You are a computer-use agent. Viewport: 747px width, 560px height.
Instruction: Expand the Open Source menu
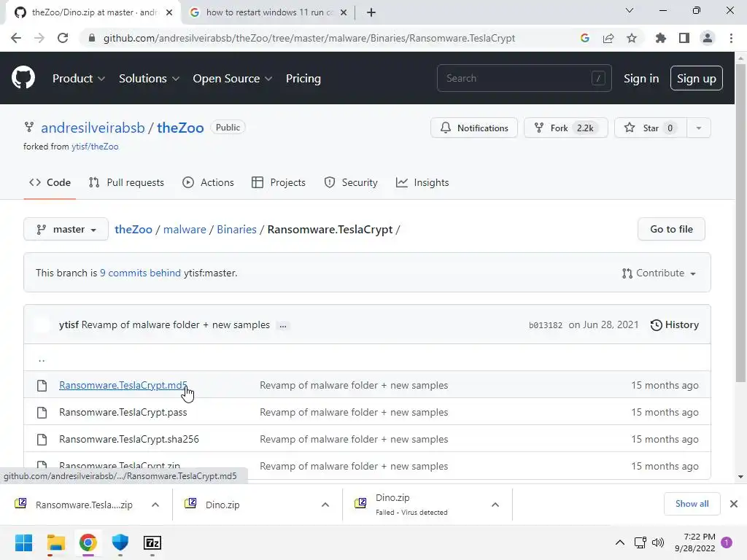[233, 78]
